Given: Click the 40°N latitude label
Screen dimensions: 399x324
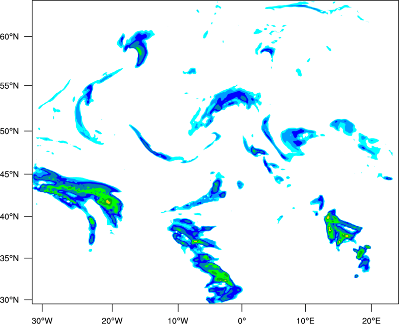Looking at the screenshot, I should [9, 217].
